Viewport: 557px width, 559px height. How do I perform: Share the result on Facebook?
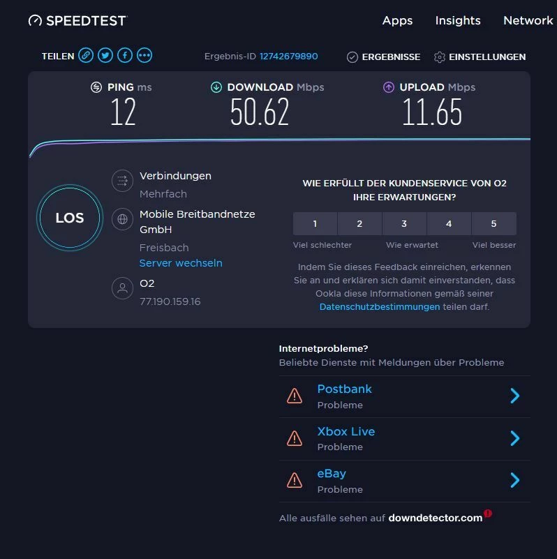pyautogui.click(x=125, y=56)
